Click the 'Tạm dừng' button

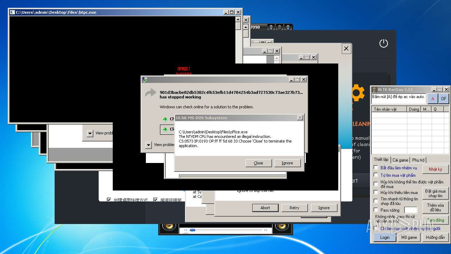tap(435, 220)
